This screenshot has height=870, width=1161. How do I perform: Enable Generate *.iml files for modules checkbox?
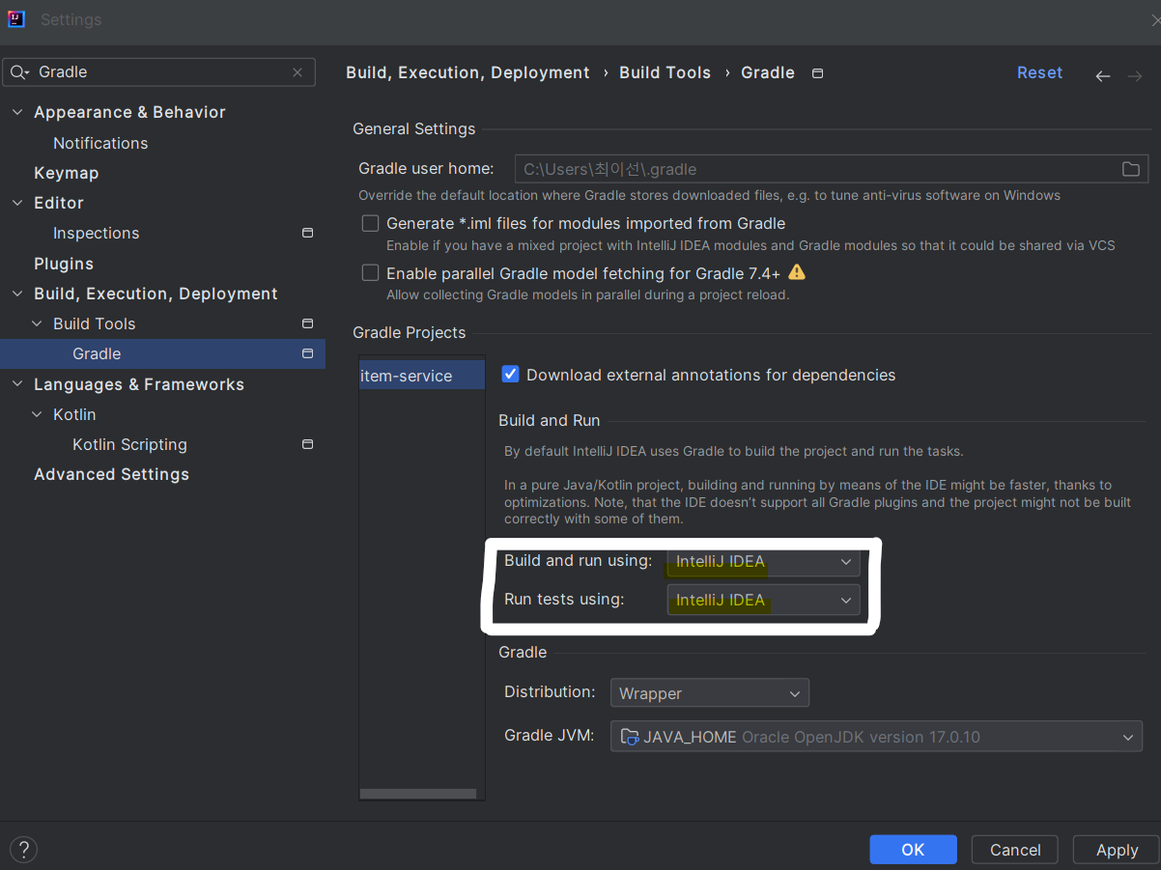coord(370,223)
